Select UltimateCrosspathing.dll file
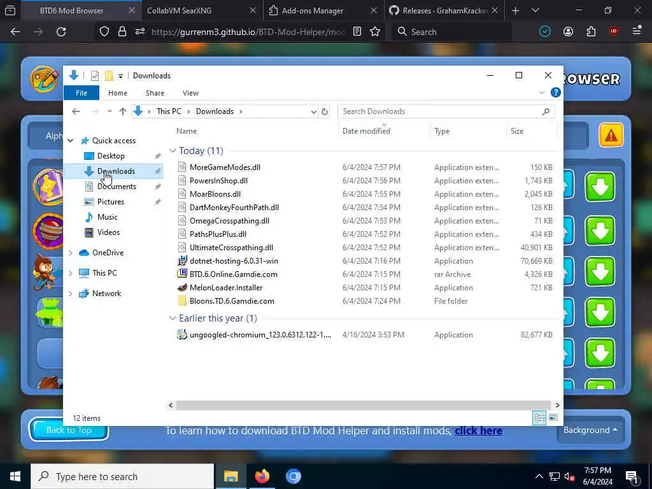The image size is (652, 489). coord(231,248)
